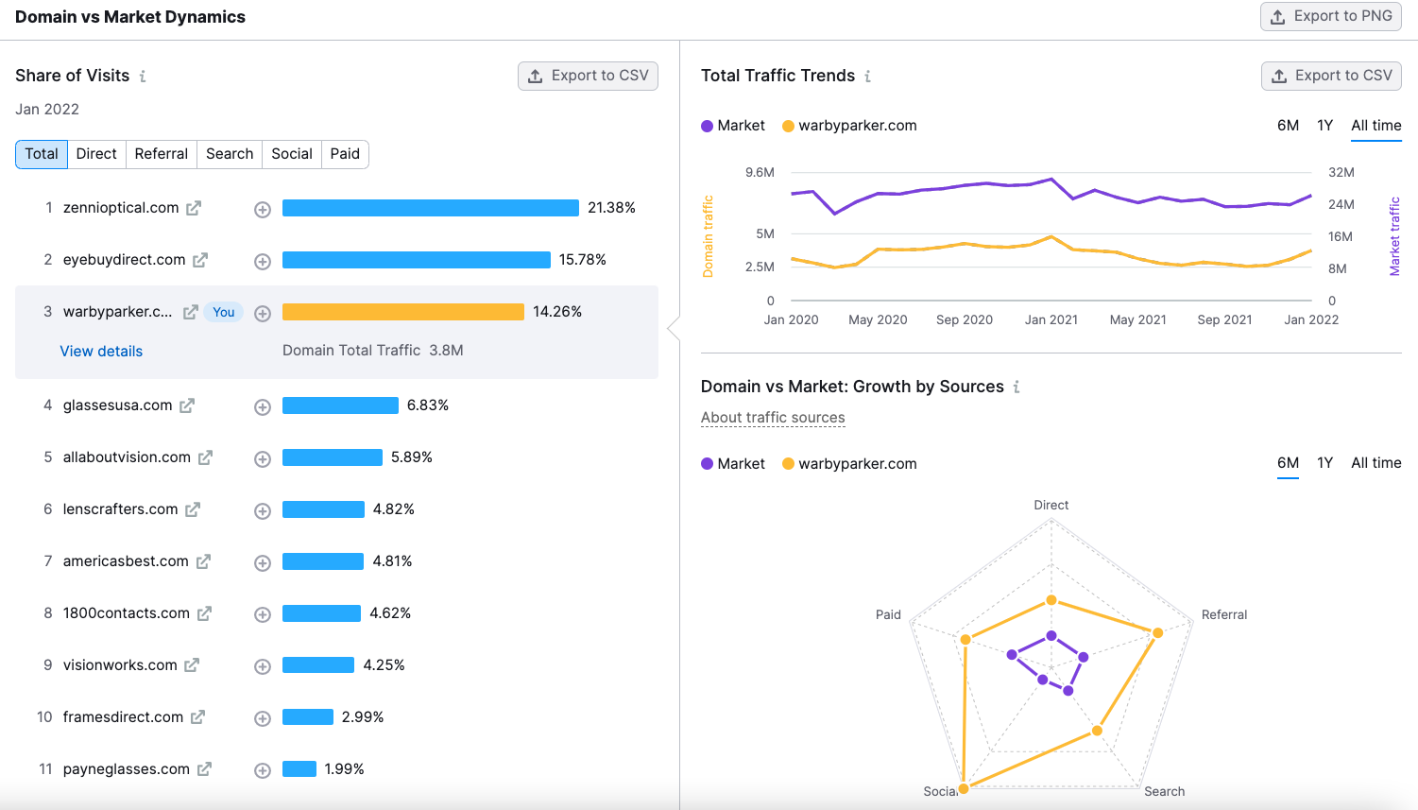Image resolution: width=1418 pixels, height=810 pixels.
Task: Click the Referral point on radar chart
Action: point(1157,632)
